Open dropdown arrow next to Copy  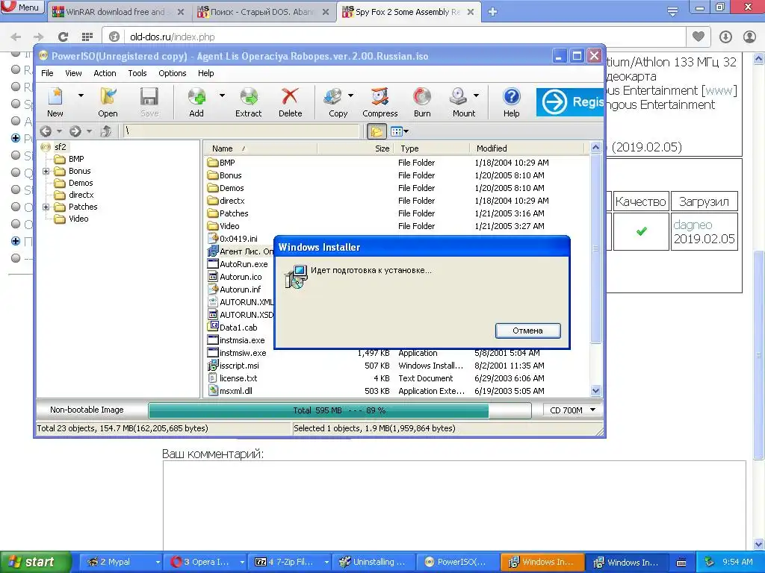pos(350,95)
